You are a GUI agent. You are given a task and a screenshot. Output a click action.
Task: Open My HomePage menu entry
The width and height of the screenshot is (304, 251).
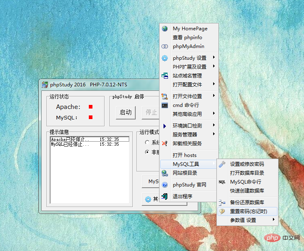(189, 29)
